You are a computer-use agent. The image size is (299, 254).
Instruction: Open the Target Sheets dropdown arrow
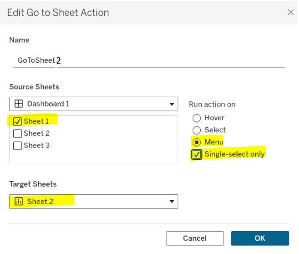tap(172, 202)
